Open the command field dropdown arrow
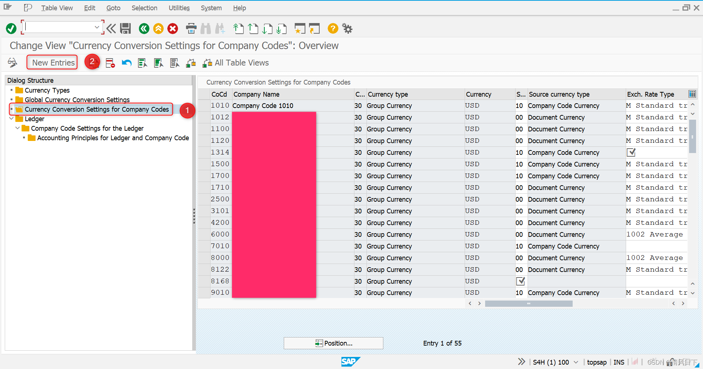Viewport: 703px width, 369px height. coord(97,27)
